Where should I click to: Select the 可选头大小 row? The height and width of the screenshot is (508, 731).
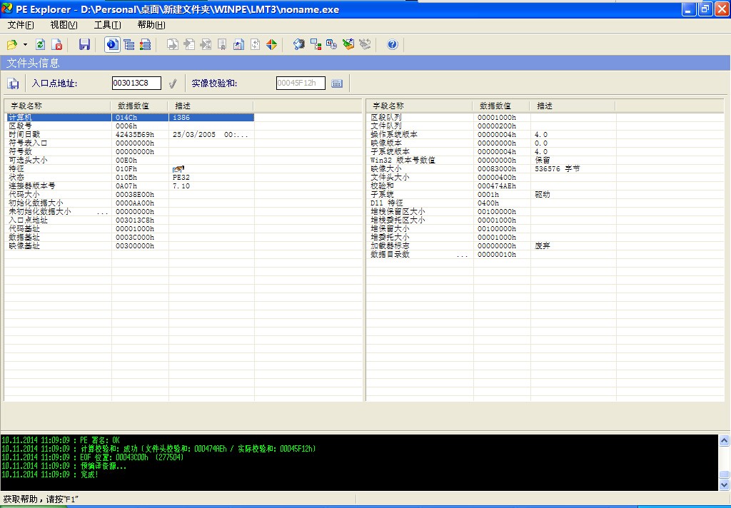(x=130, y=161)
